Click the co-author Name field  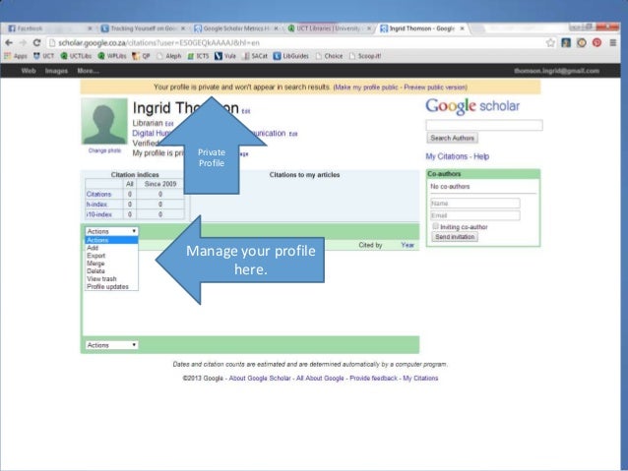[x=475, y=204]
